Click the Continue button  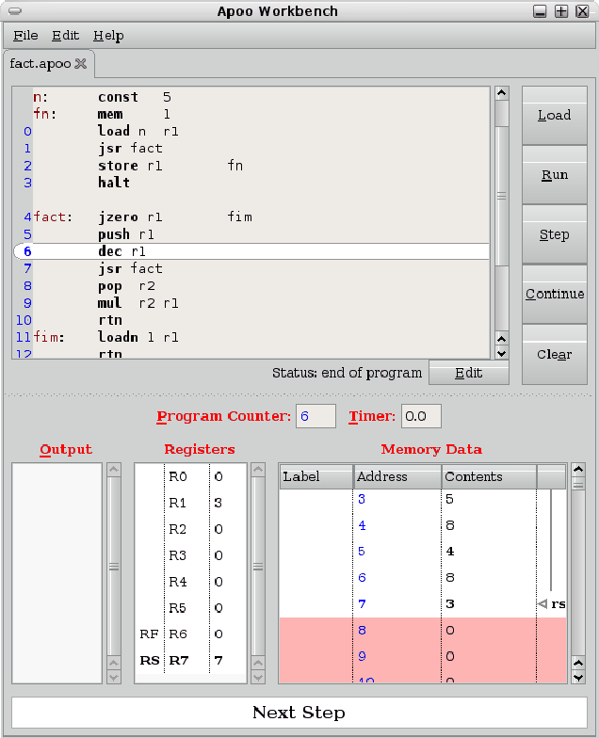tap(554, 294)
